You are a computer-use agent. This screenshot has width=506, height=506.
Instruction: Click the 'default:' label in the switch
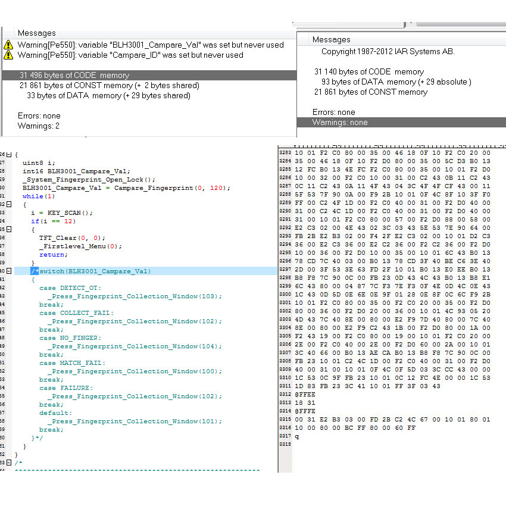click(55, 413)
